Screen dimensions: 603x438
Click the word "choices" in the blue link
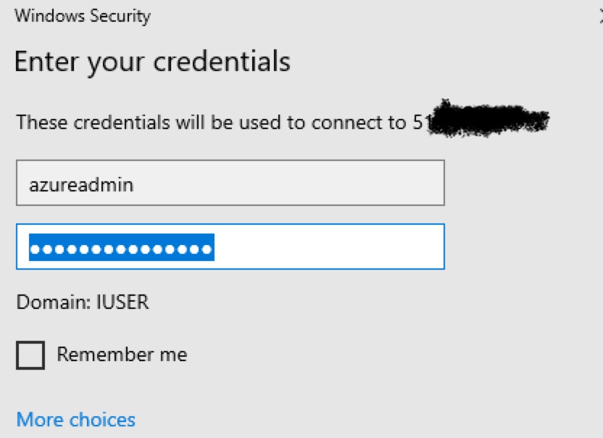click(x=102, y=419)
